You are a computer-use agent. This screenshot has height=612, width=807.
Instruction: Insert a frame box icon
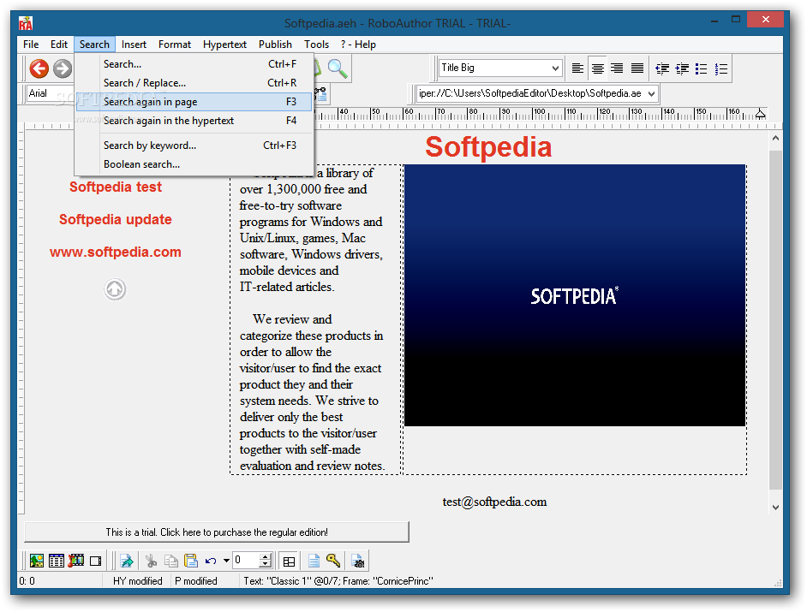(x=96, y=561)
